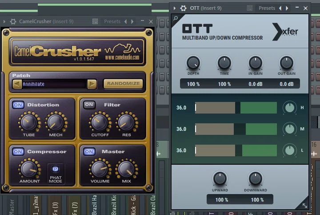The image size is (320, 215).
Task: Open the OTT plugin settings gear
Action: click(183, 8)
